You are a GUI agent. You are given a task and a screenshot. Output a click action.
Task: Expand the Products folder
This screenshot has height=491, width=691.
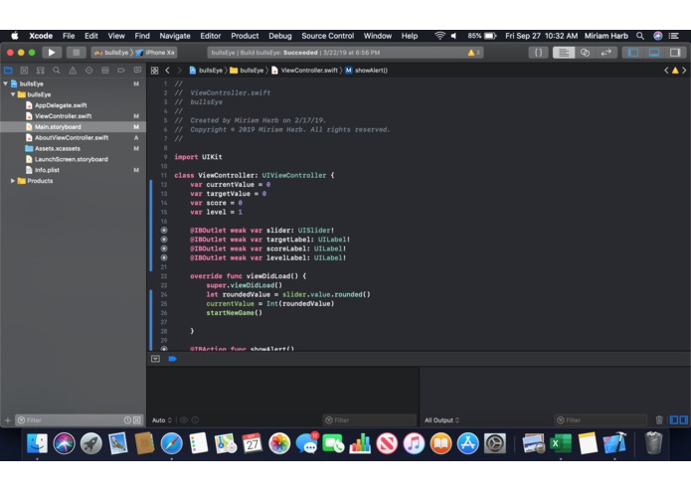pos(13,181)
